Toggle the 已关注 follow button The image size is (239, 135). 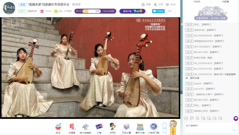point(158,11)
